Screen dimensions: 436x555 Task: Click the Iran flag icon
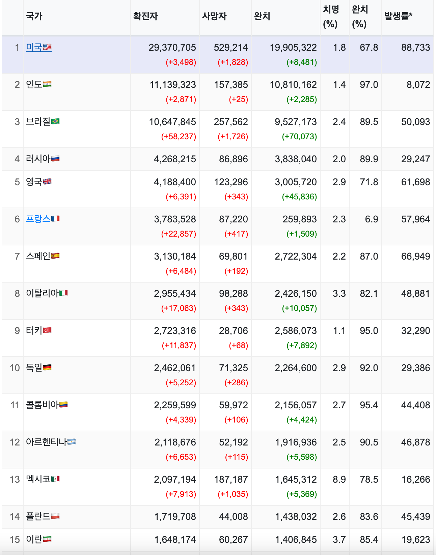point(47,539)
